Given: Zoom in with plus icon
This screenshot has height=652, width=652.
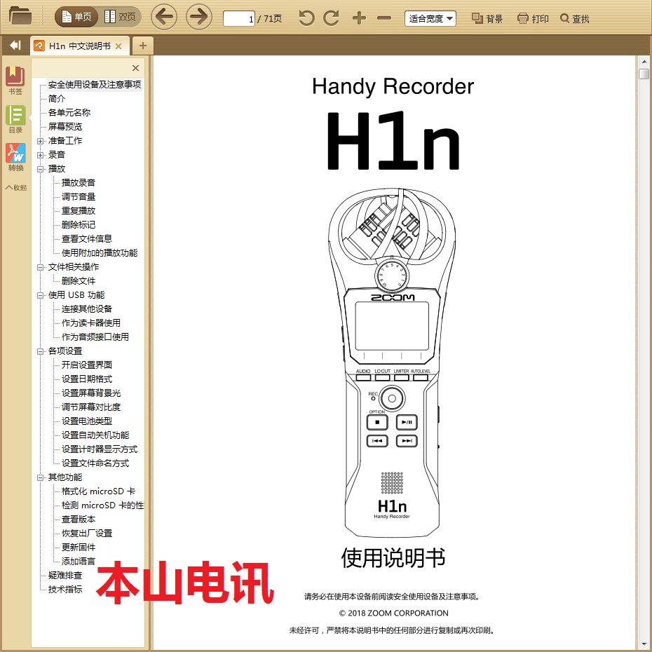Looking at the screenshot, I should click(x=359, y=18).
